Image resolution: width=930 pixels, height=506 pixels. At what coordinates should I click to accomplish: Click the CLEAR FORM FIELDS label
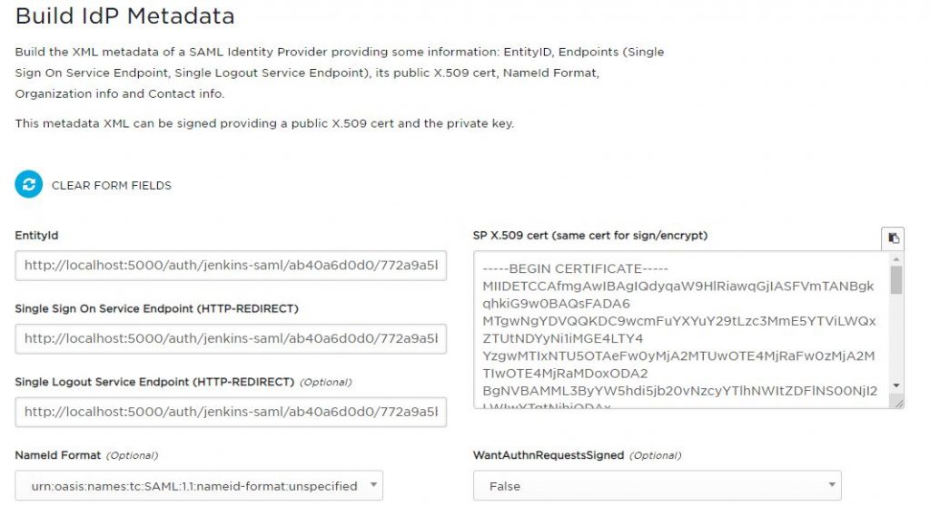tap(112, 186)
